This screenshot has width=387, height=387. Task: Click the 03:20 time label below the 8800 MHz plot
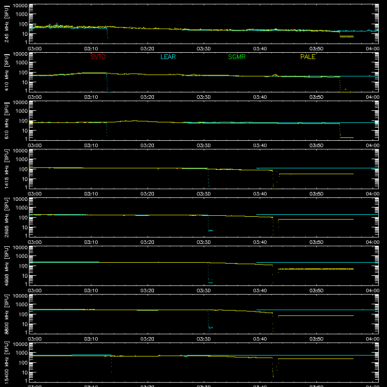148,339
